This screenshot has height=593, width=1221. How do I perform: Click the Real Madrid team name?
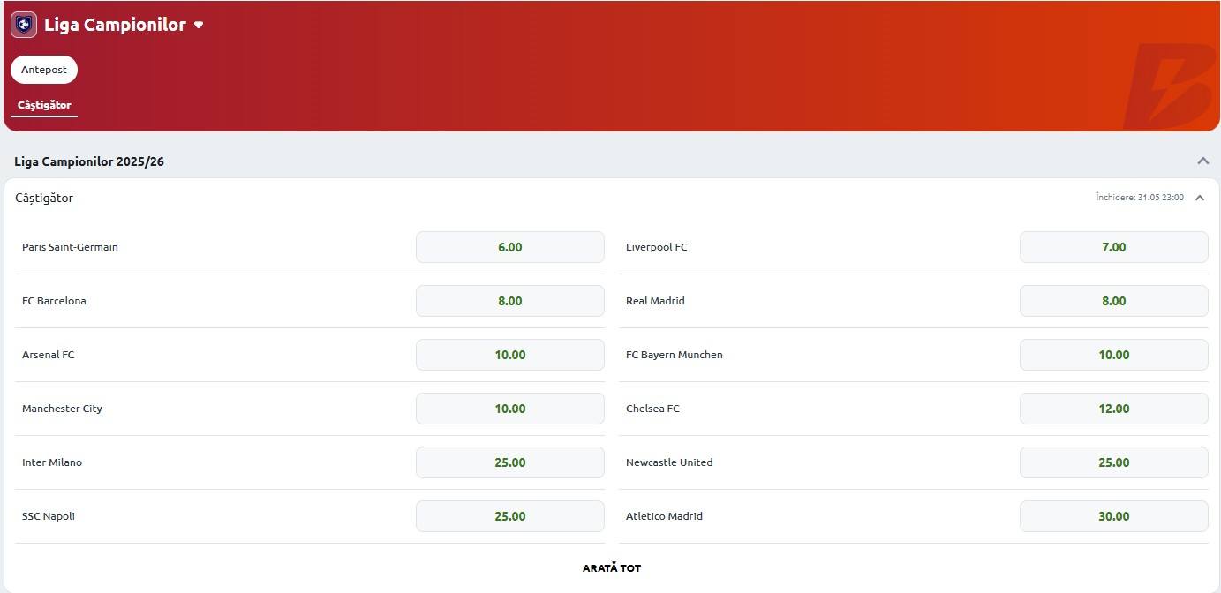655,301
